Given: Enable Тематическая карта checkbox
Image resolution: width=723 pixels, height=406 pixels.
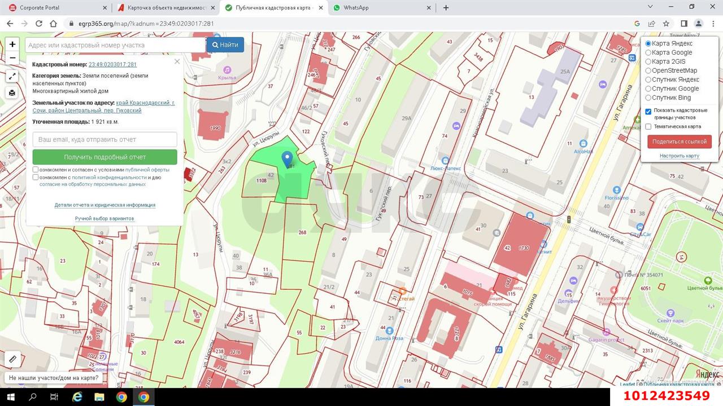Looking at the screenshot, I should coord(648,127).
